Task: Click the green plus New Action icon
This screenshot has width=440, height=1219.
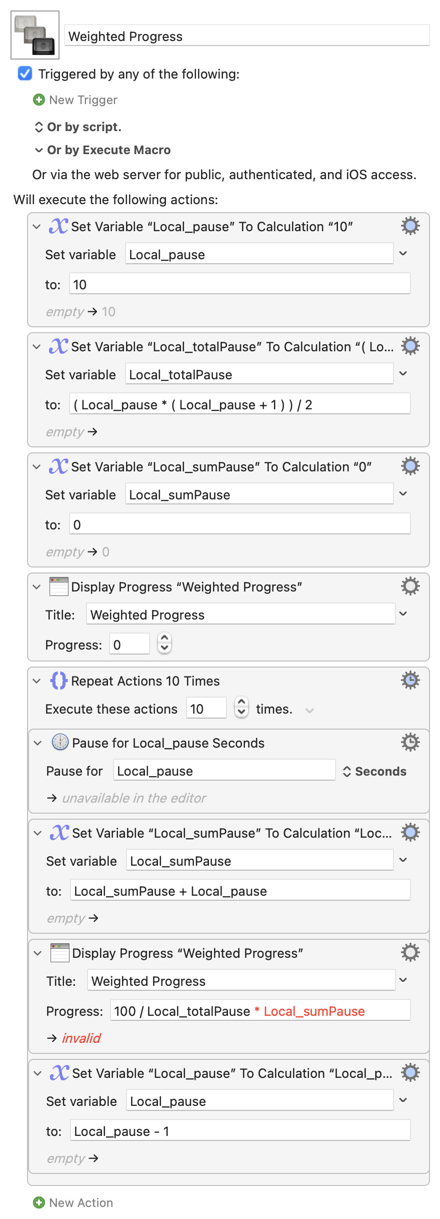Action: coord(38,1202)
